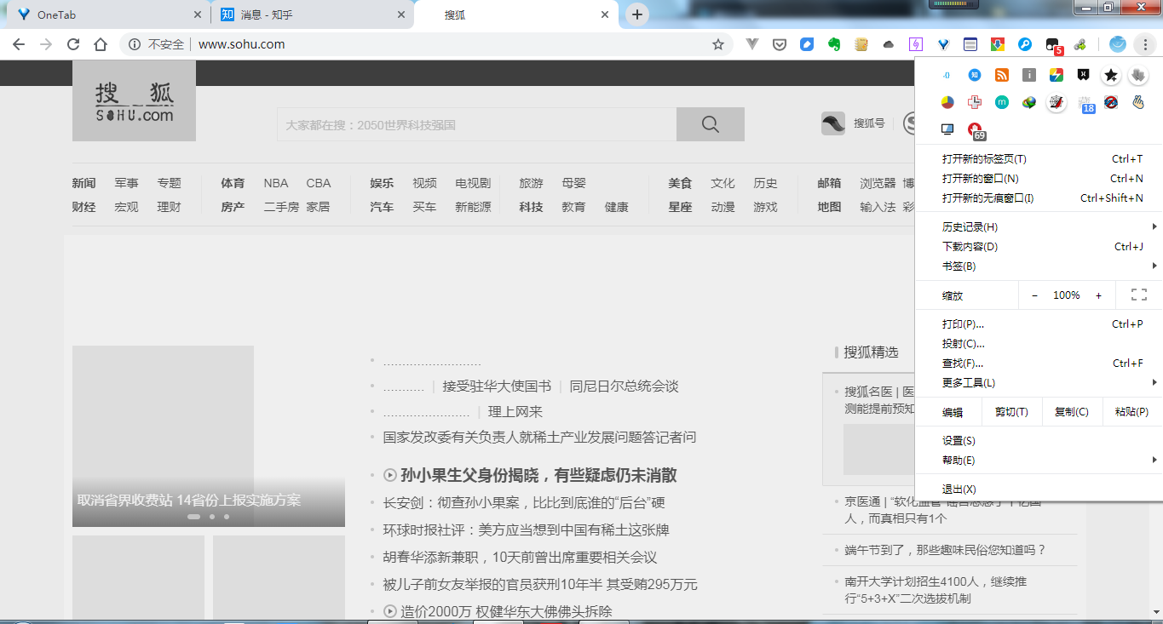
Task: Increase zoom with the plus button
Action: (1099, 295)
